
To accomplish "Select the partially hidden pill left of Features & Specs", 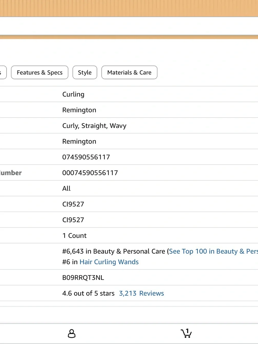I will coord(3,73).
